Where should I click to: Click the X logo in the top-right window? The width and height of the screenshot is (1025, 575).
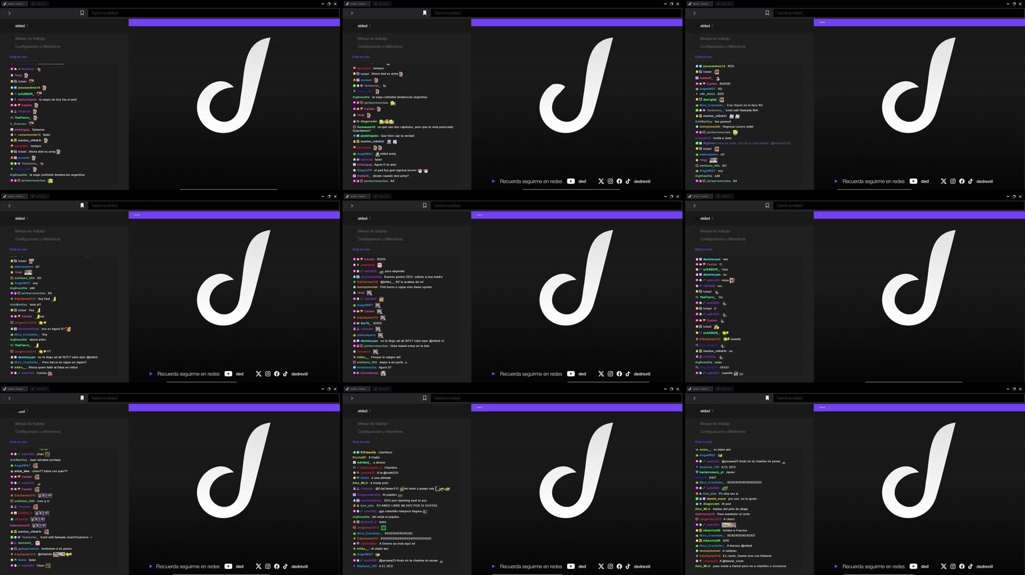click(x=943, y=181)
